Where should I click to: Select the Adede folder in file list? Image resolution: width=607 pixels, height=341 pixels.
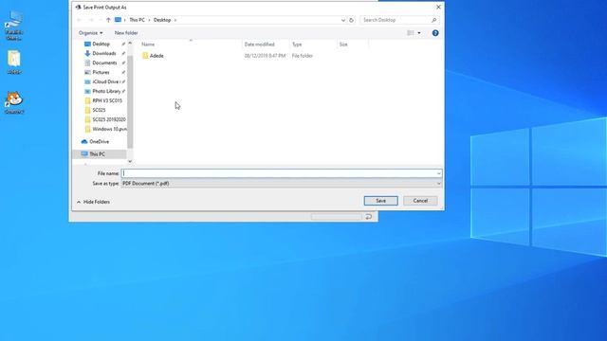point(156,56)
